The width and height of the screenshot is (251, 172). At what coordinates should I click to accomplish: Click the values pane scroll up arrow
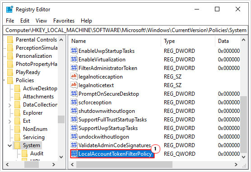pyautogui.click(x=244, y=40)
